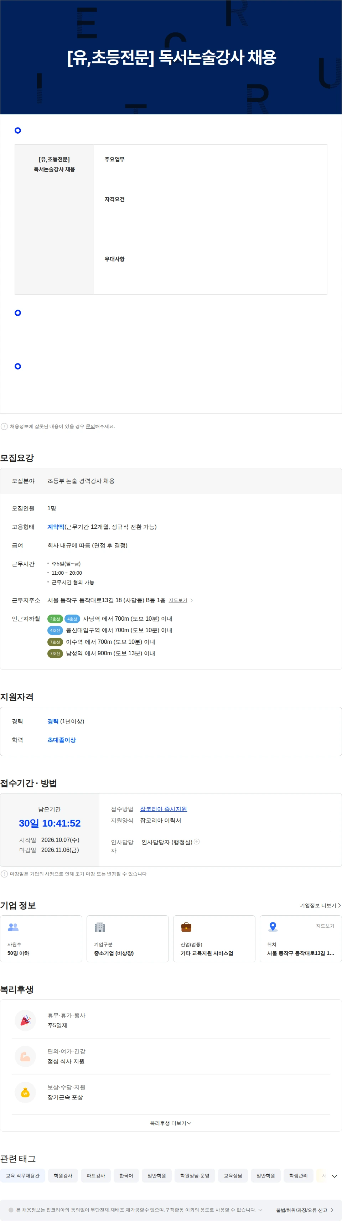Click the money bag icon for 보상·수당·지원
Screen dimensions: 342x1221
pyautogui.click(x=26, y=1092)
